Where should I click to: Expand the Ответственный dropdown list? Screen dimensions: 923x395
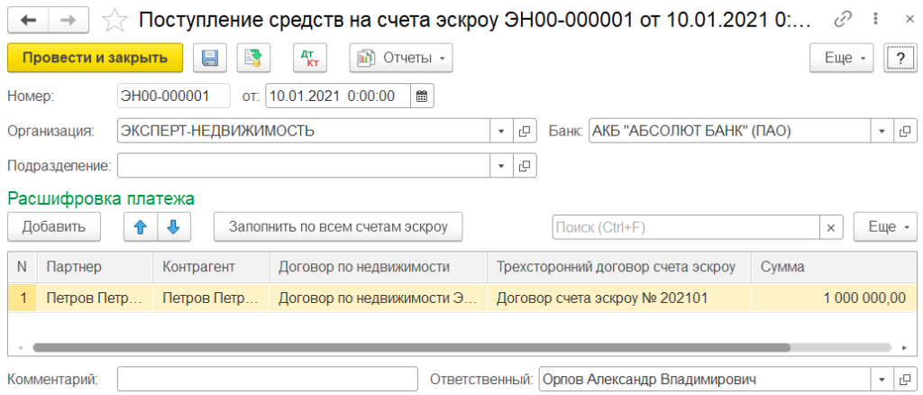(881, 380)
